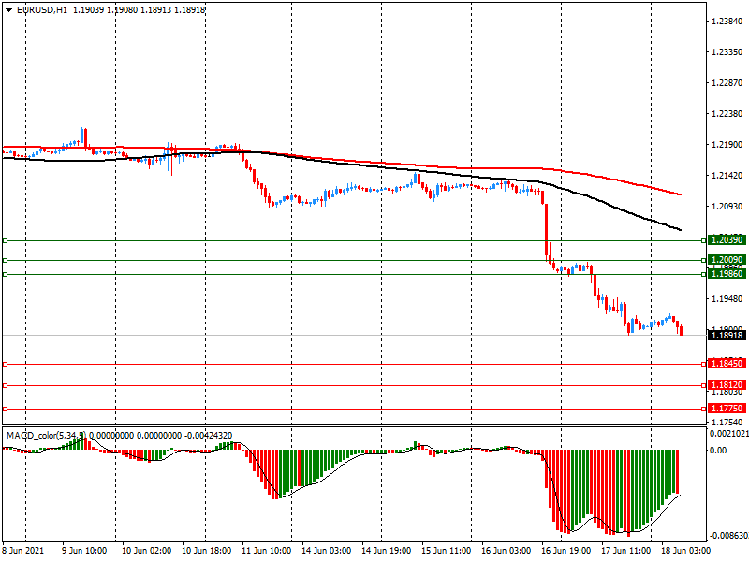Select the 1.20390 green level label
The image size is (749, 561).
tap(727, 240)
